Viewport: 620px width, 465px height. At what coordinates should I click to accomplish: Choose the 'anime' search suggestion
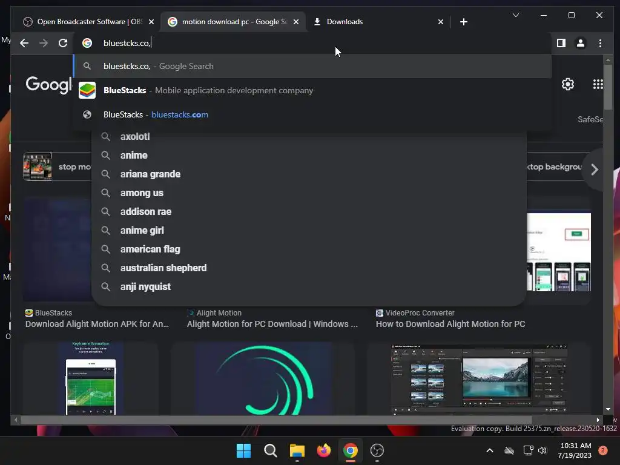(x=308, y=156)
